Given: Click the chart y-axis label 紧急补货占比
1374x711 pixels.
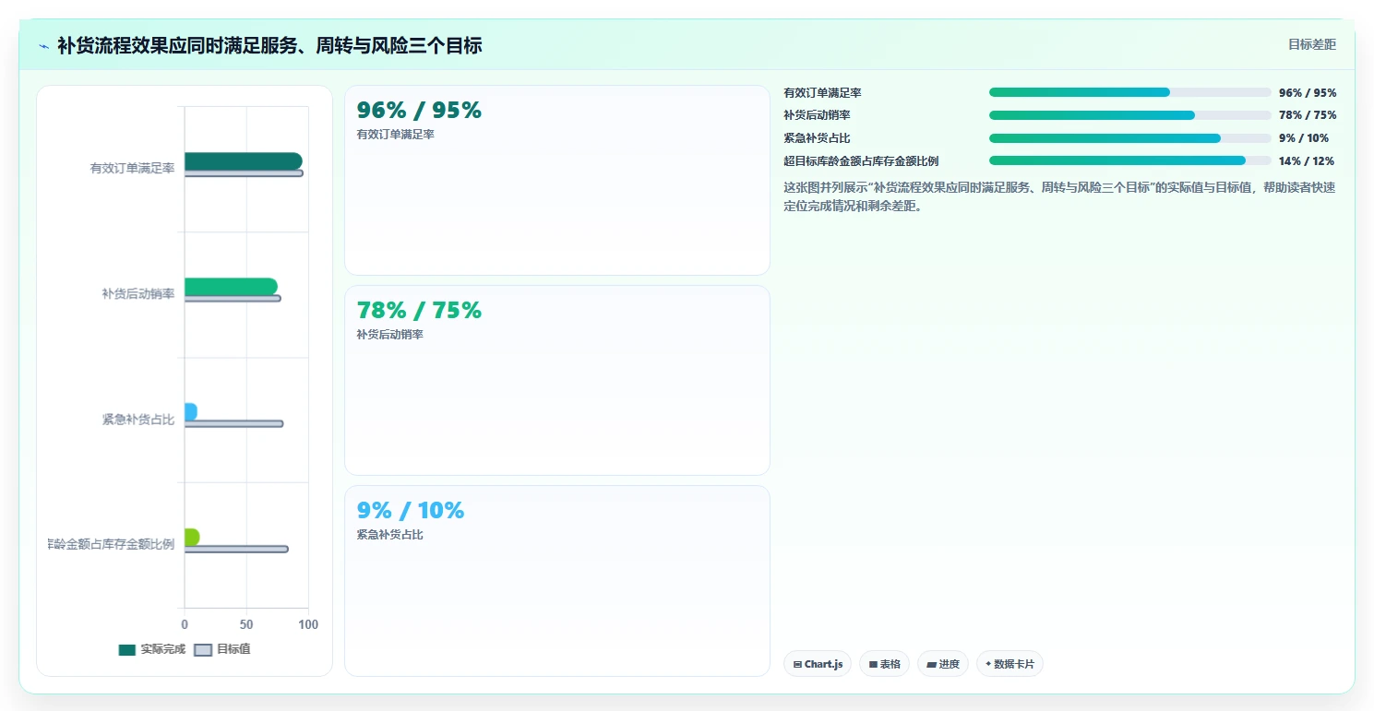Looking at the screenshot, I should tap(138, 420).
